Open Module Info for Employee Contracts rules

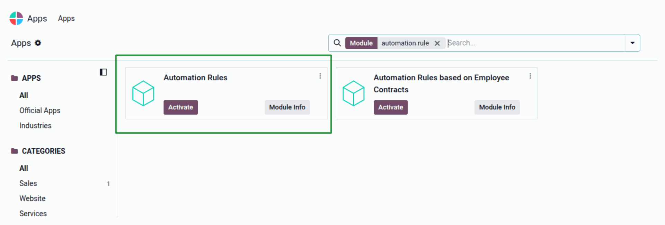(x=497, y=107)
